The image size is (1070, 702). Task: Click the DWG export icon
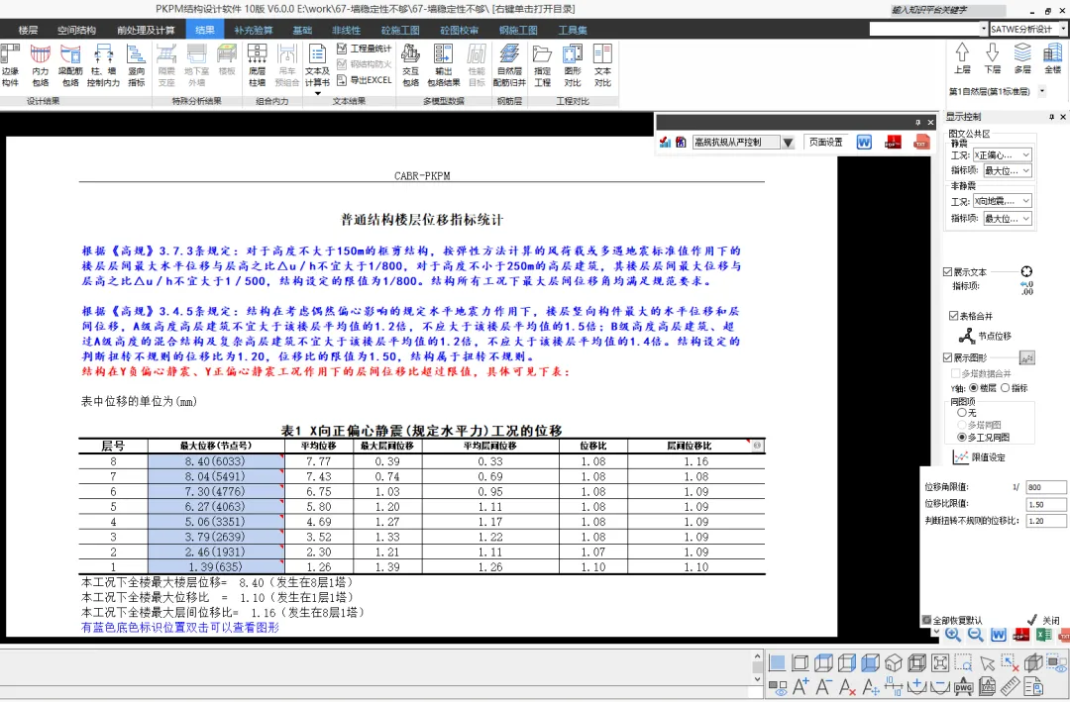964,686
